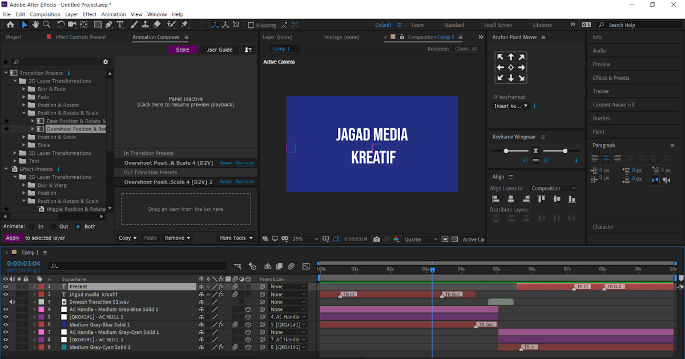Take a snapshot with the camera icon

[376, 239]
